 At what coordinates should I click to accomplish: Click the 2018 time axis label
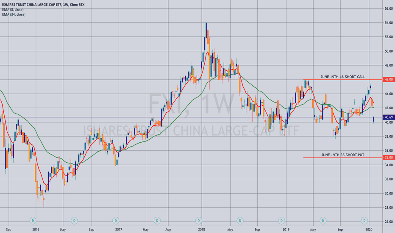[x=202, y=230]
